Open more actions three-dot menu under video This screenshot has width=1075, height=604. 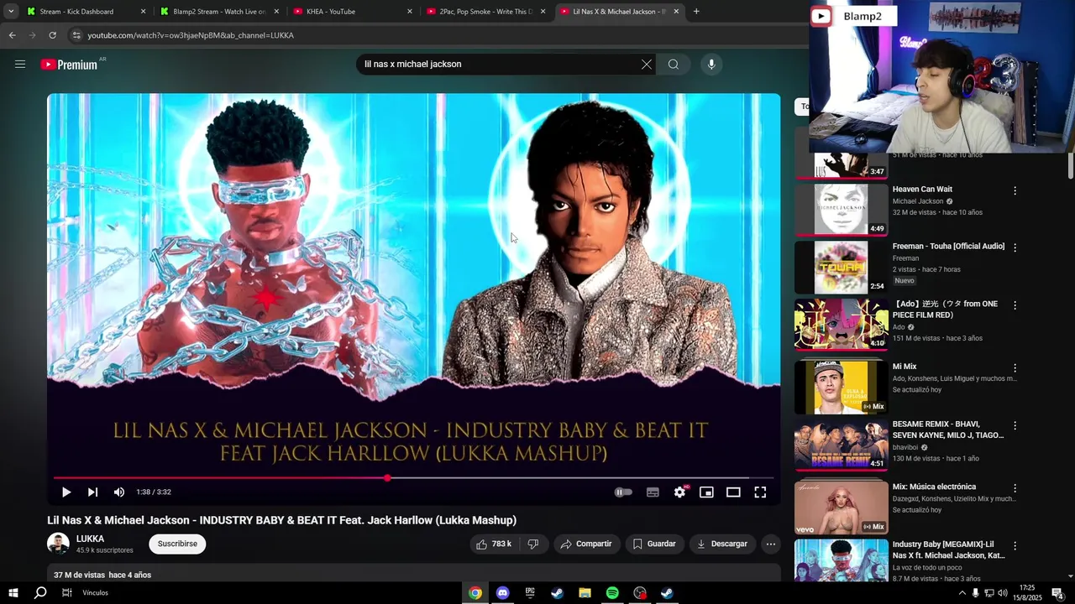click(770, 544)
